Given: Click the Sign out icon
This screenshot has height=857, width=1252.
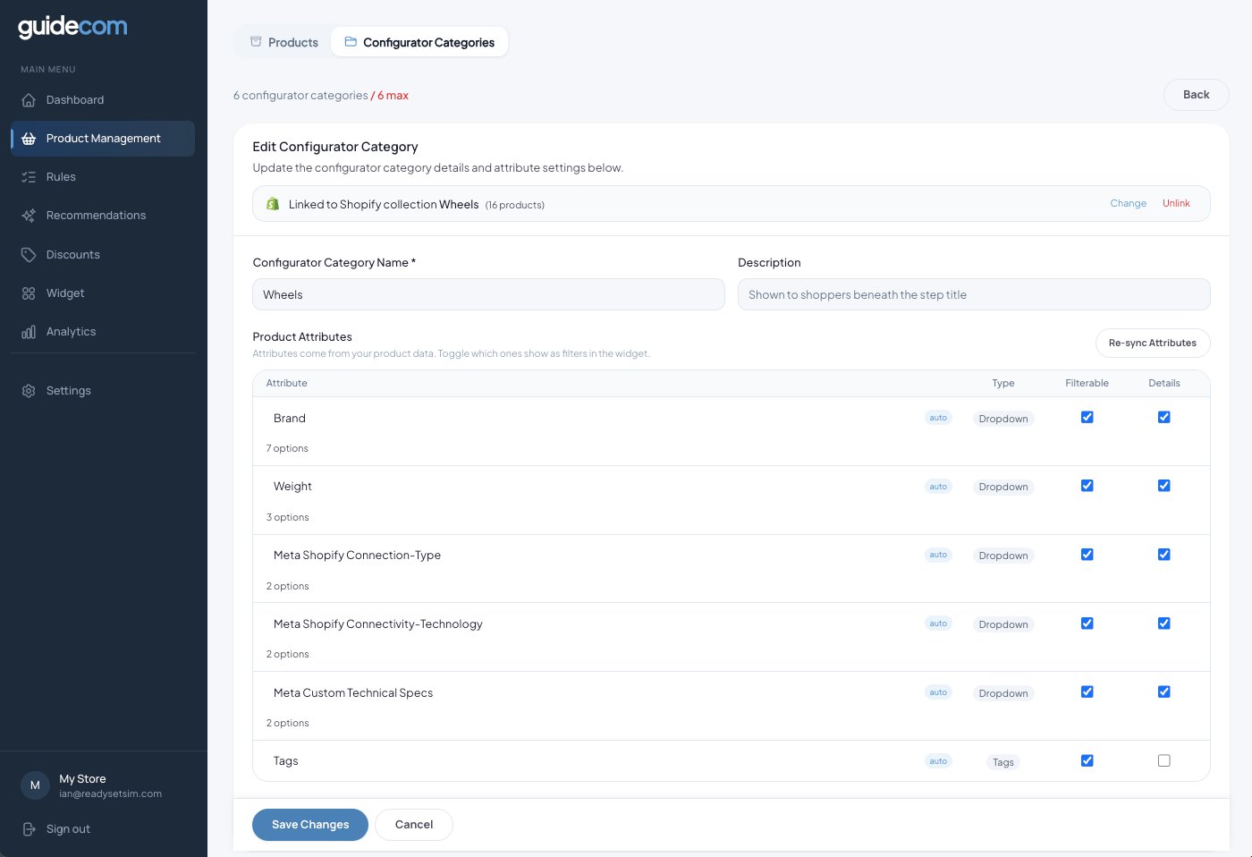Looking at the screenshot, I should pyautogui.click(x=28, y=828).
